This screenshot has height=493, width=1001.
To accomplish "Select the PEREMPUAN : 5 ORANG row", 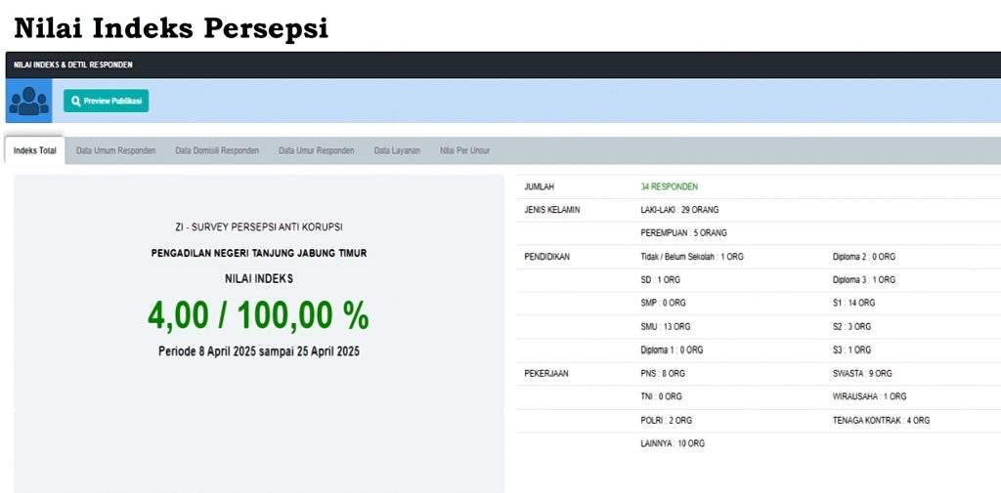I will pos(683,233).
